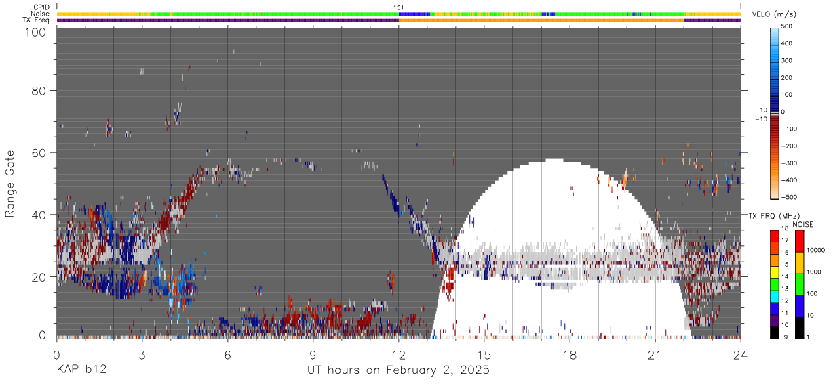The height and width of the screenshot is (384, 833).
Task: Click the 'CPID' label
Action: pos(40,7)
